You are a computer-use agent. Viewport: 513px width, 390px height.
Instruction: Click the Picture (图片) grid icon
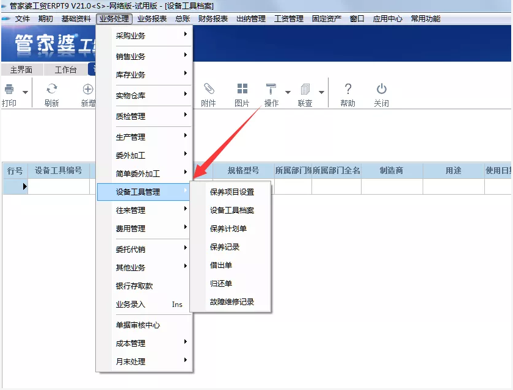(242, 88)
